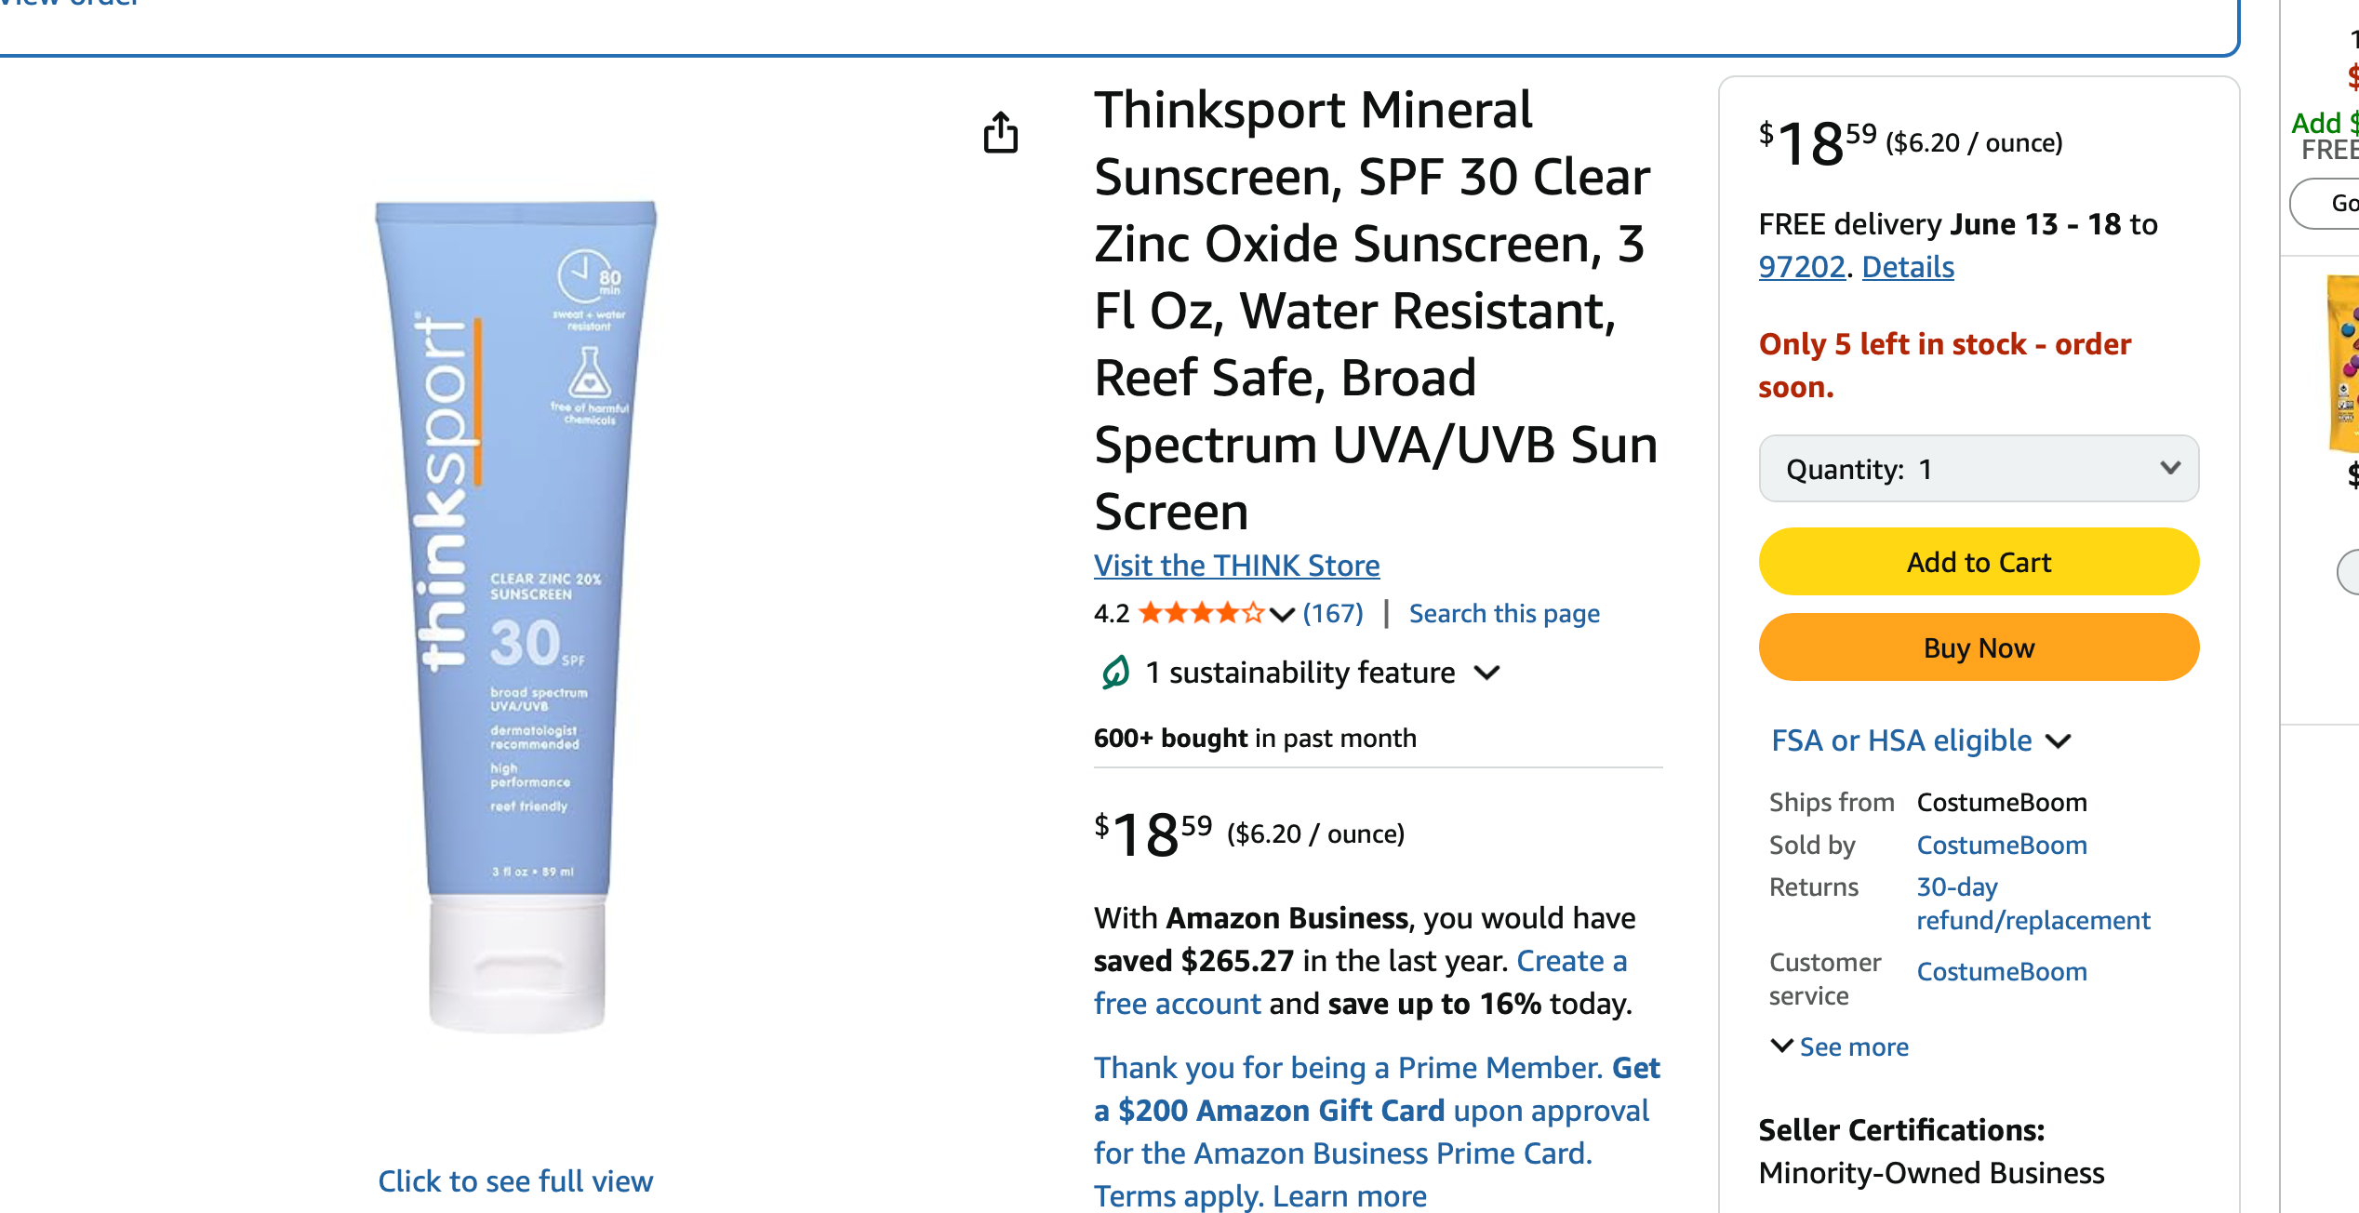2359x1213 pixels.
Task: Open the 167 reviews link
Action: pos(1333,613)
